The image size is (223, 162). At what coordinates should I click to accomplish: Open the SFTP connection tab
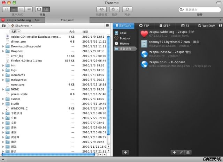tap(165, 26)
